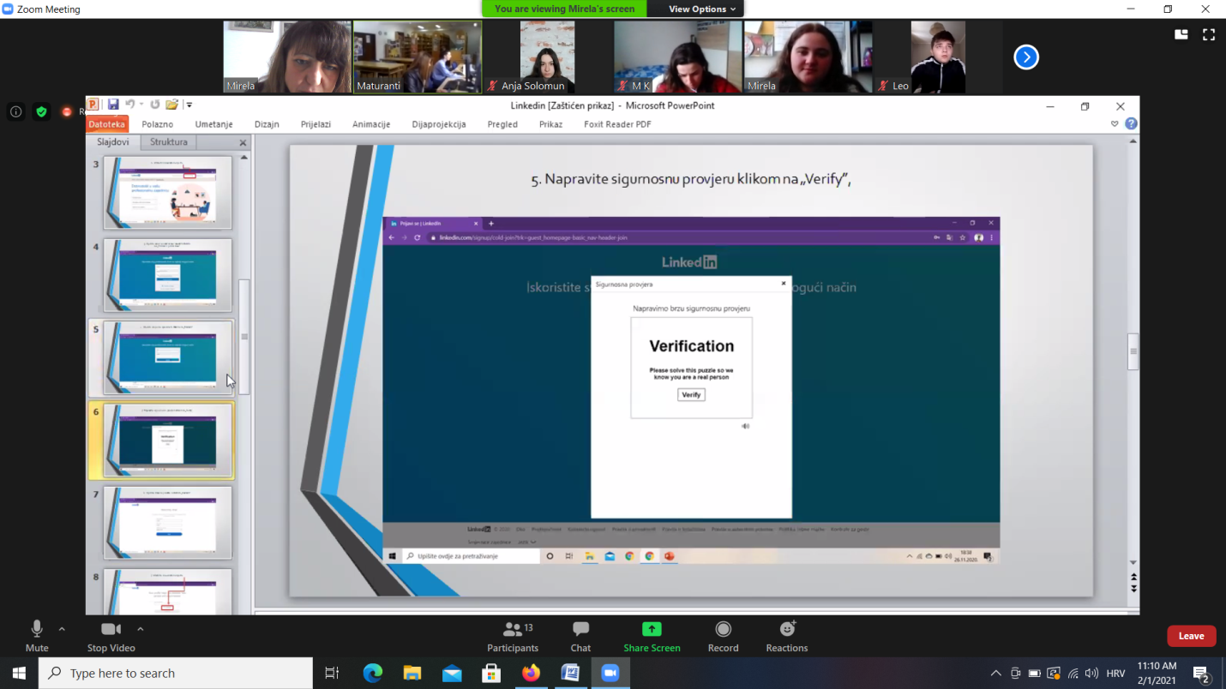This screenshot has width=1226, height=689.
Task: Click Task View button on the taskbar
Action: [x=332, y=674]
